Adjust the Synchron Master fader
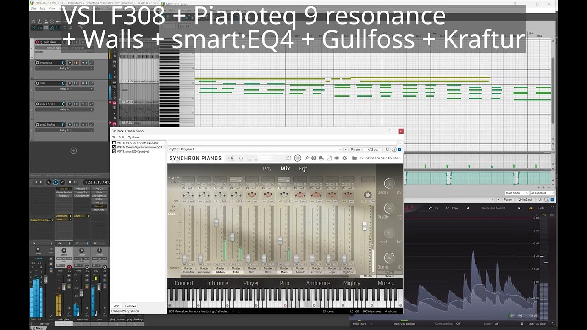 (x=365, y=225)
